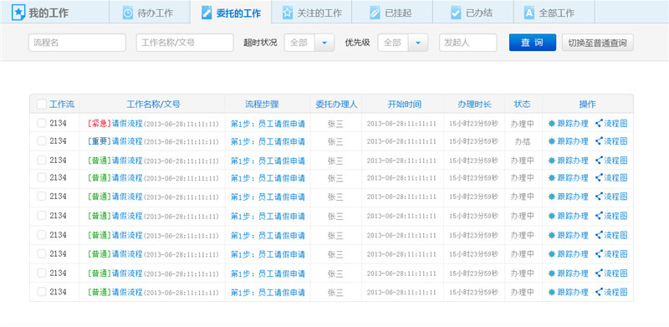Click the 第1步：员工请假申请 link in the [重要] row

click(x=268, y=141)
